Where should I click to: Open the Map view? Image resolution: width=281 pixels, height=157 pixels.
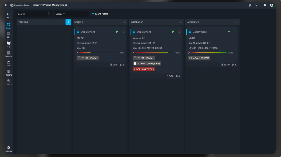[9, 44]
